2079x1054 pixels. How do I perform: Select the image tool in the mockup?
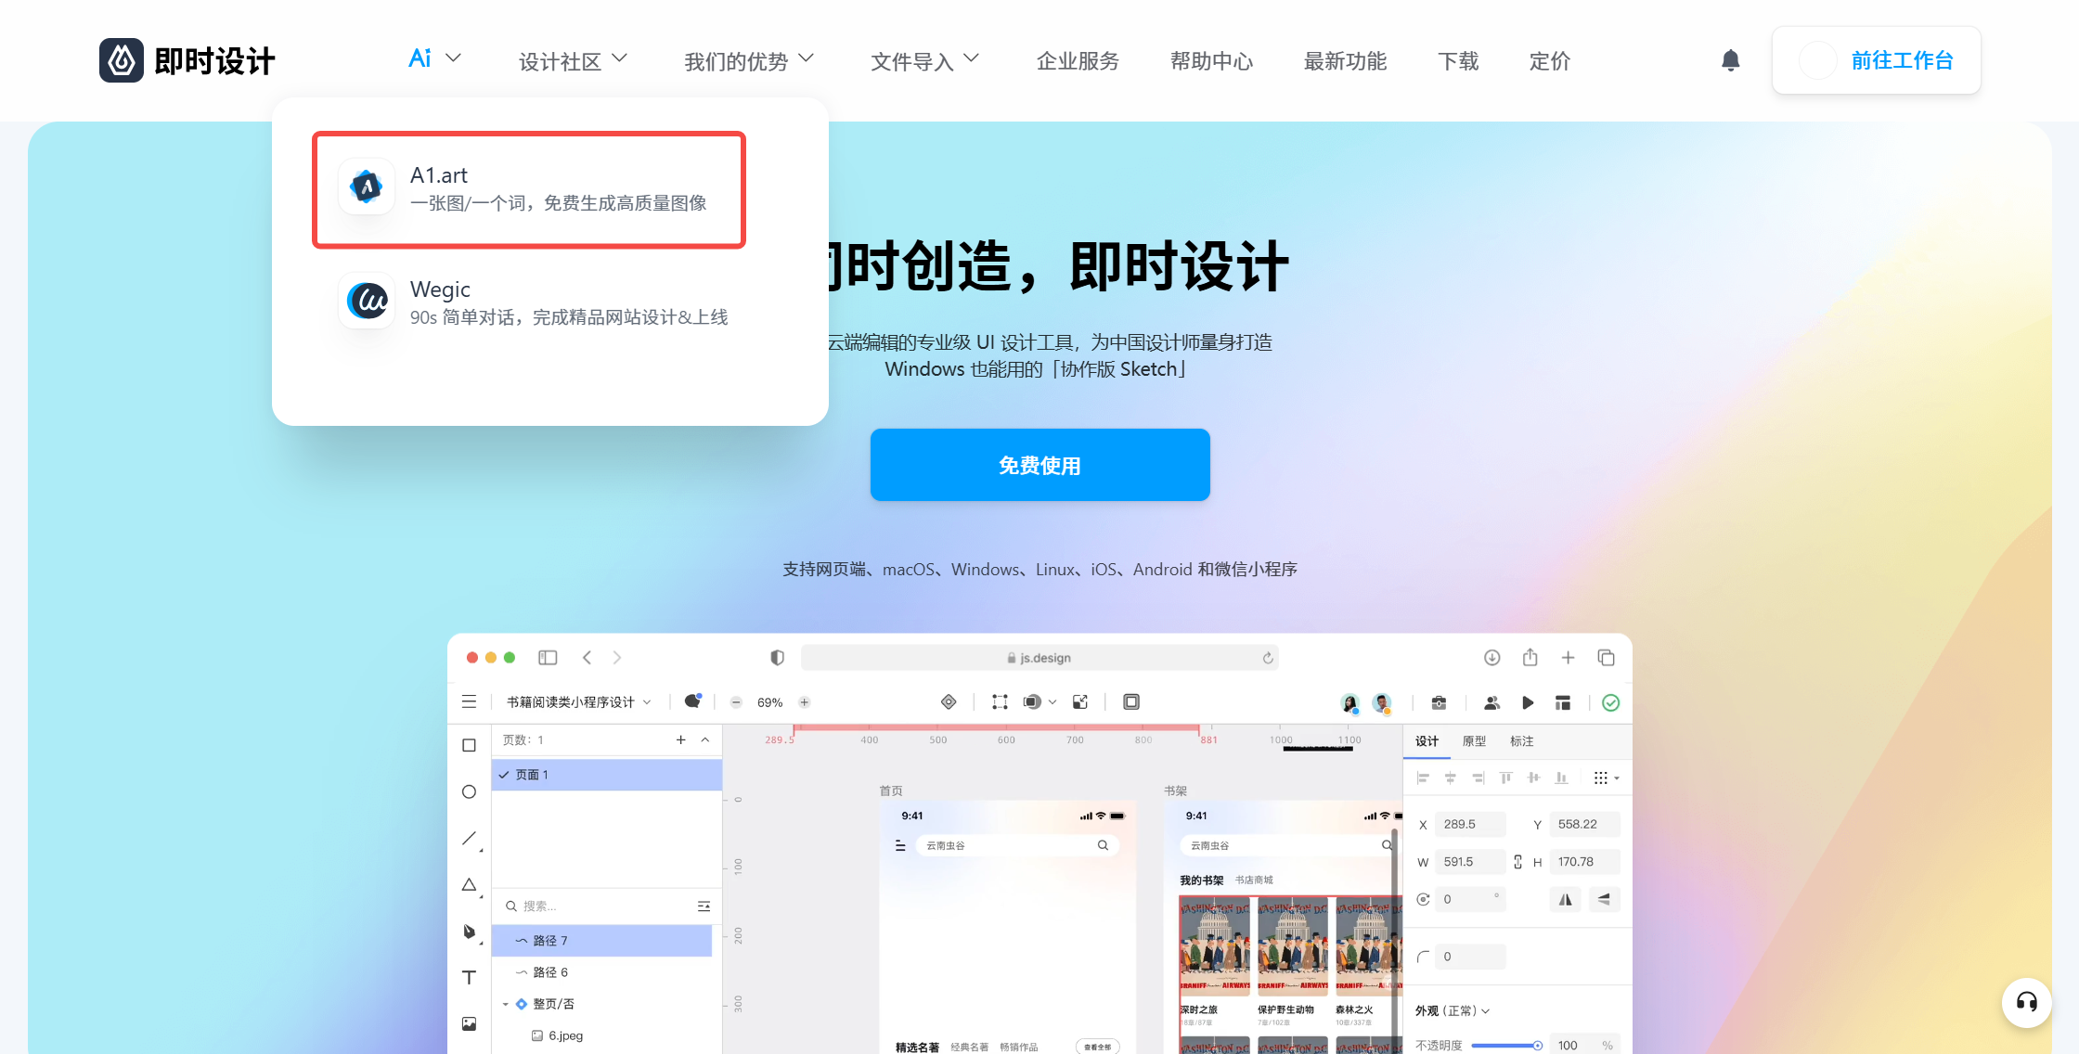click(x=470, y=1023)
